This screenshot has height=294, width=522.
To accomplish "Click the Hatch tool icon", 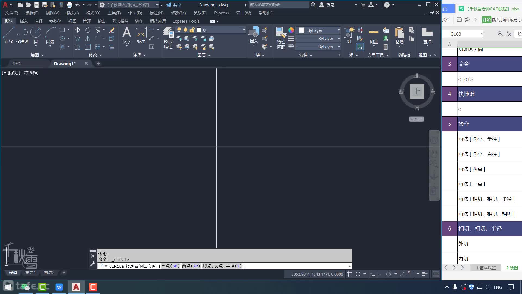I will (x=62, y=47).
